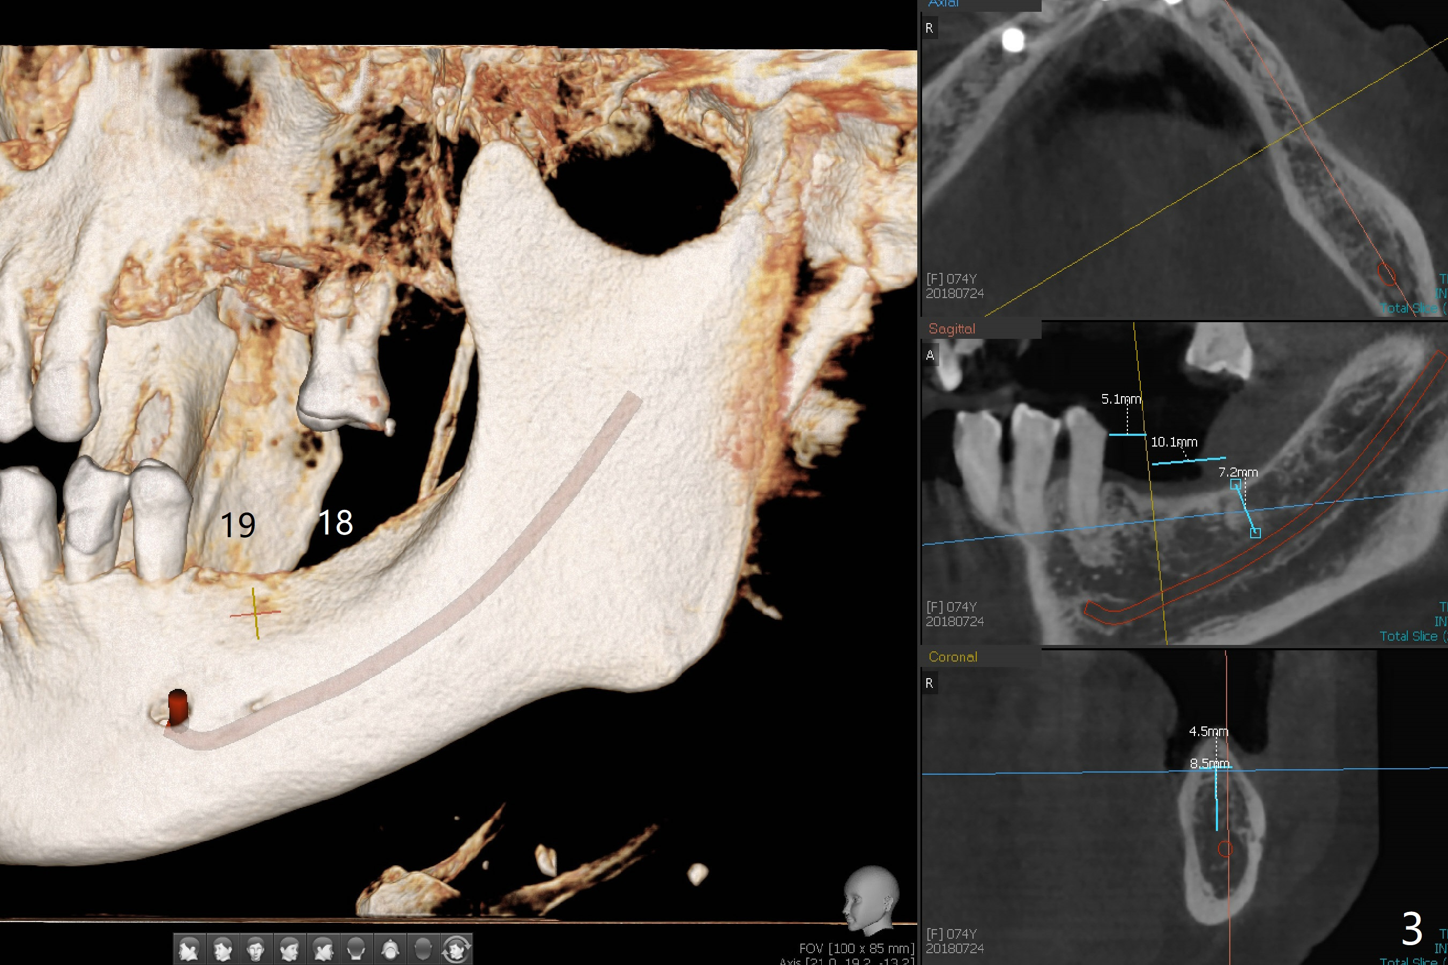
Task: Click the 7.2mm measurement label
Action: (x=1238, y=472)
